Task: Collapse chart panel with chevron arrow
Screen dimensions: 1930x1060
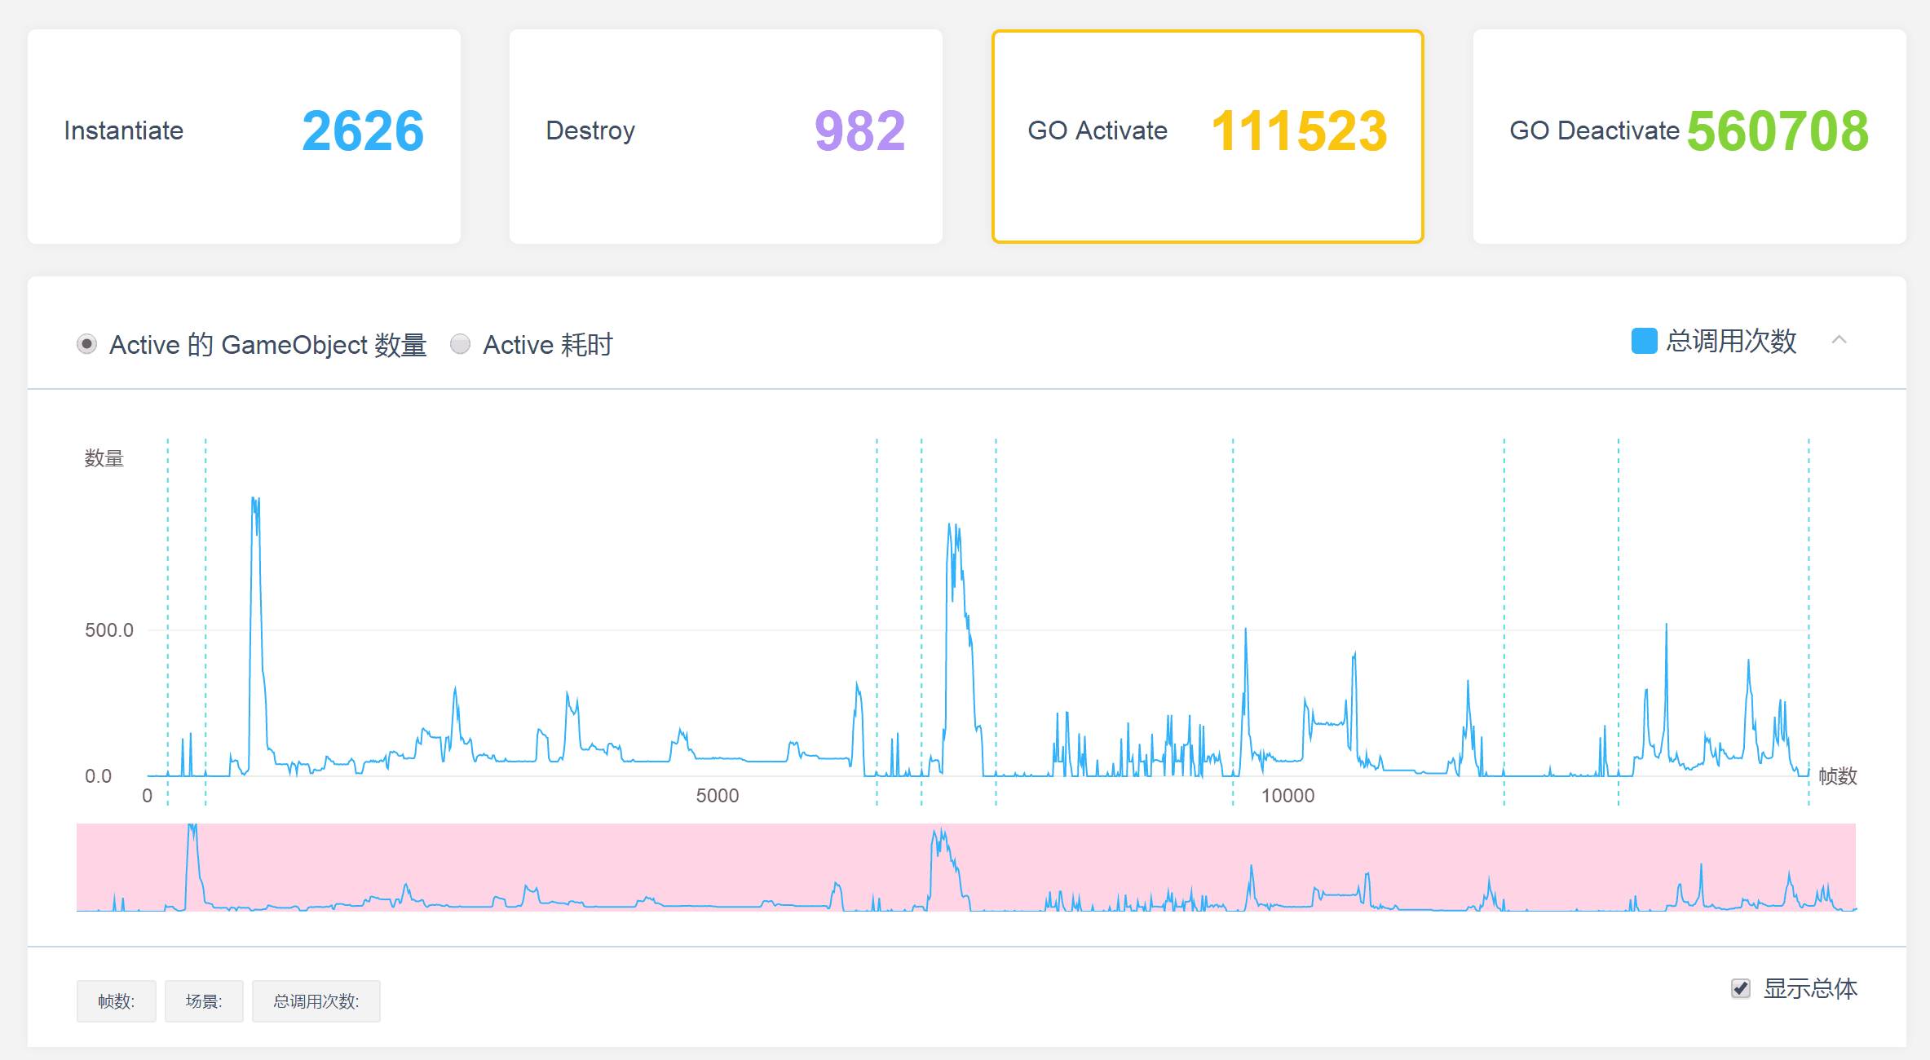Action: pyautogui.click(x=1839, y=340)
